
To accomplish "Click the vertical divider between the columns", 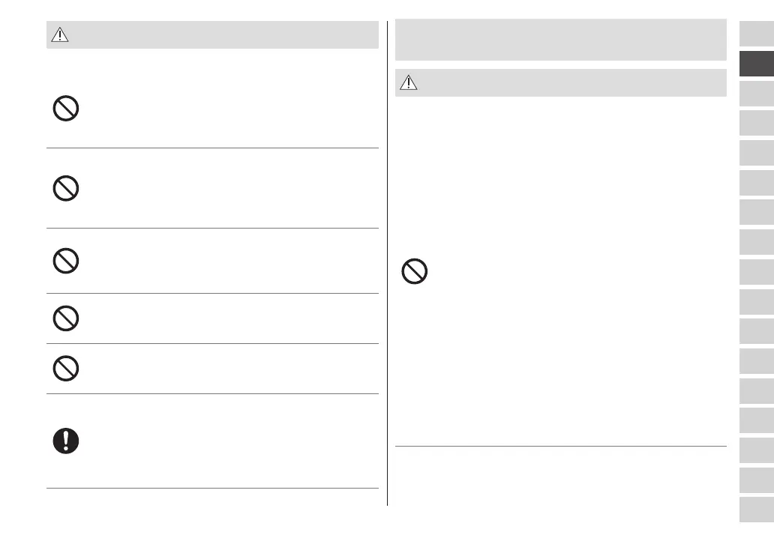I will (x=387, y=262).
